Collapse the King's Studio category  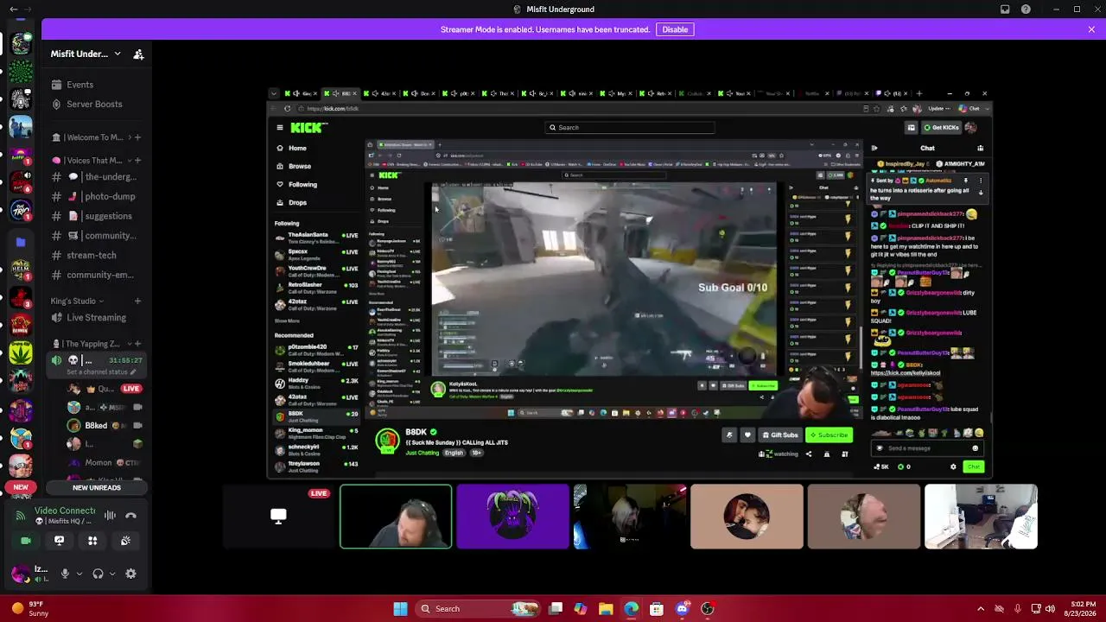coord(76,301)
